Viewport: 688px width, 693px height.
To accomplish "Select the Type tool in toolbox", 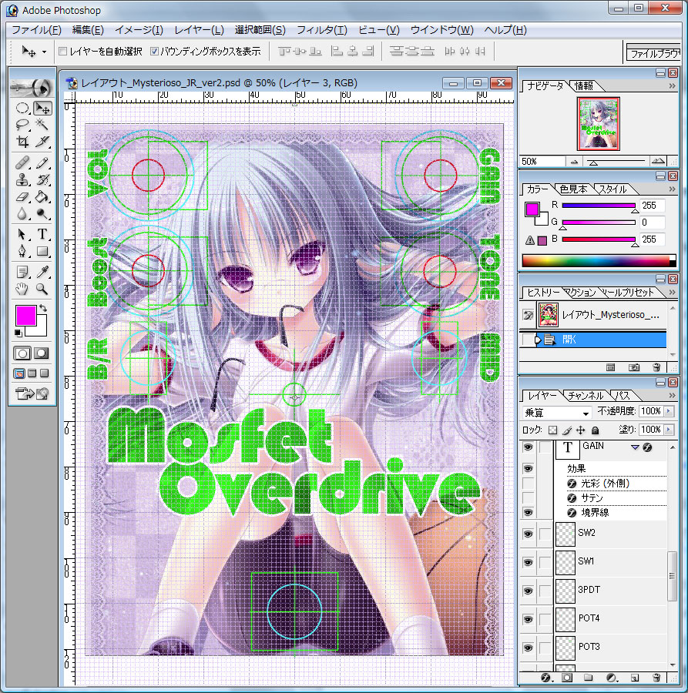I will [x=42, y=234].
